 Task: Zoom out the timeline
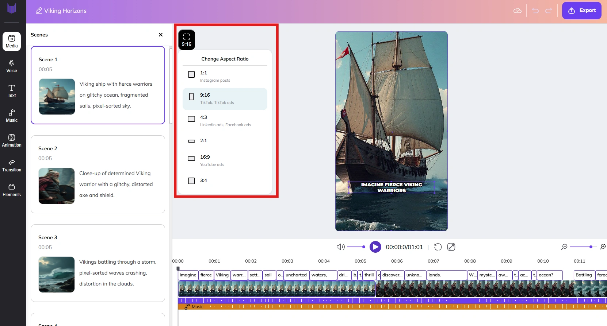[x=564, y=247]
